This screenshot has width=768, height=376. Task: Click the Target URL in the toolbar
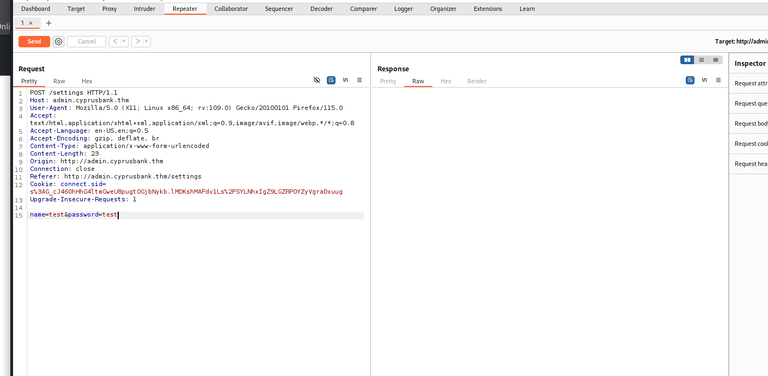741,41
